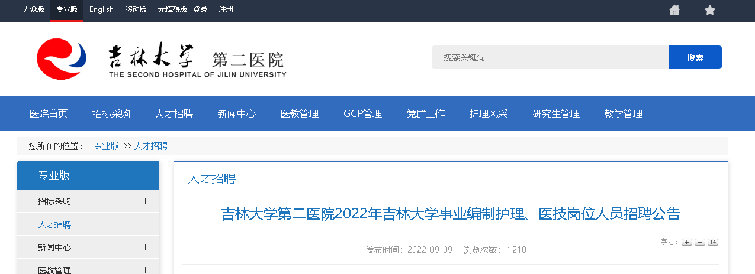Expand 招标采购 sidebar plus icon
The width and height of the screenshot is (755, 274).
point(145,201)
